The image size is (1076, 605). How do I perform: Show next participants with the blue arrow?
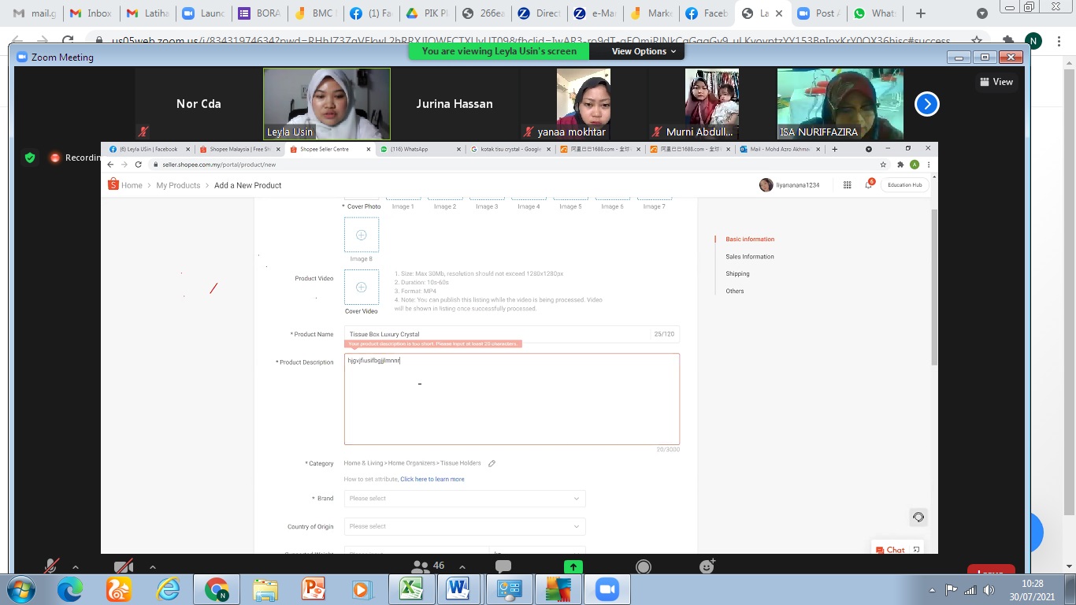click(x=926, y=104)
